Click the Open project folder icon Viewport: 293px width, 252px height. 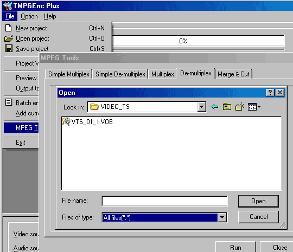9,38
